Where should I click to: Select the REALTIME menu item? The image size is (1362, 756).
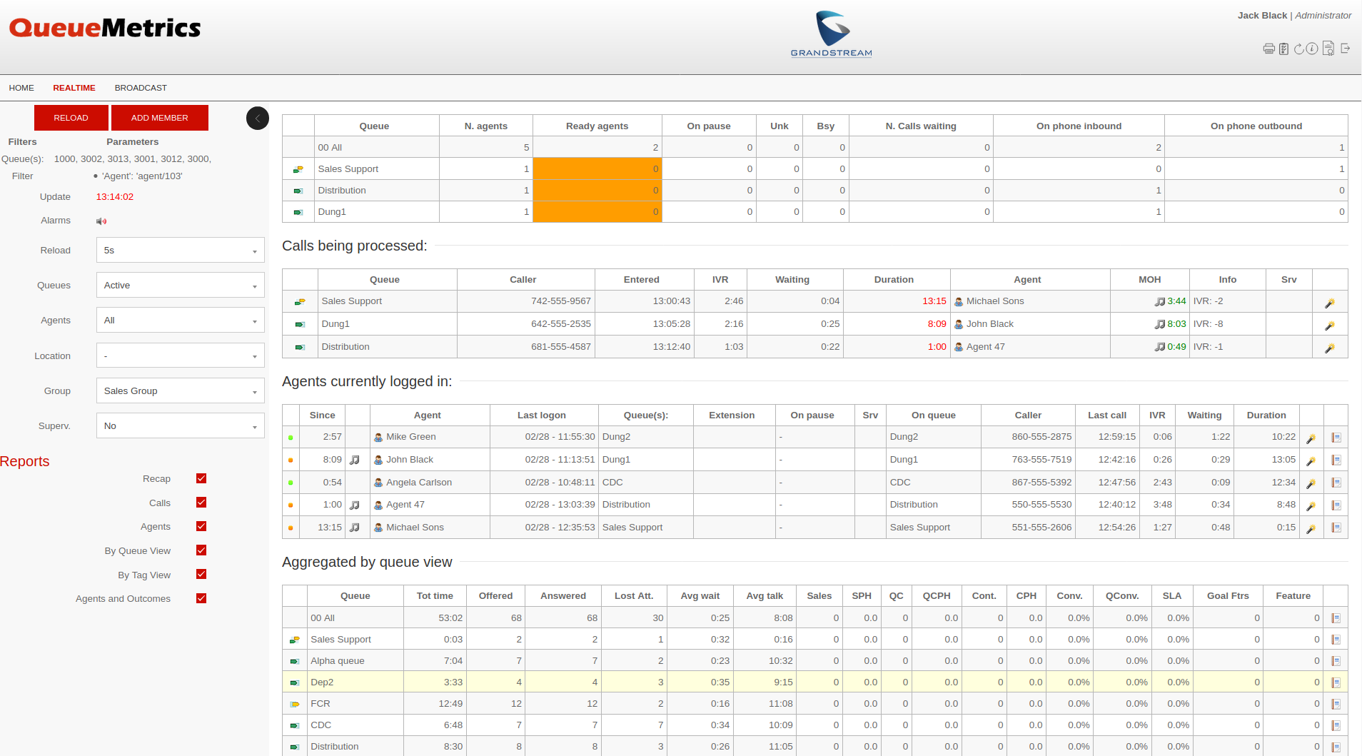(x=74, y=88)
